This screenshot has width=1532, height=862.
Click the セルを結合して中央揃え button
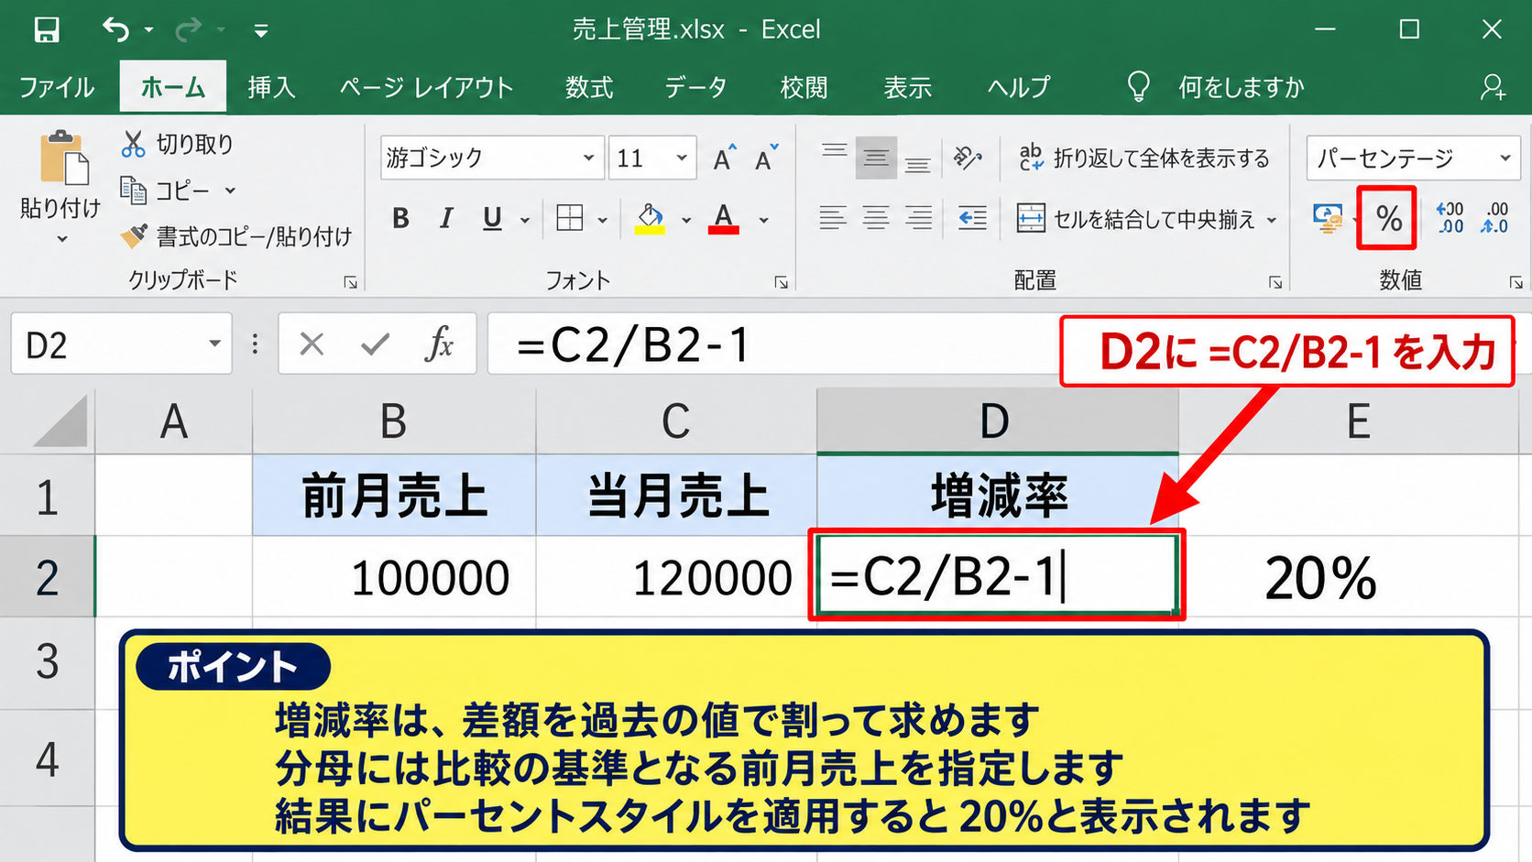click(x=1135, y=219)
